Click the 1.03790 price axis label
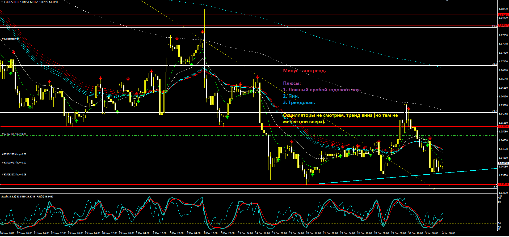The height and width of the screenshot is (237, 509). tap(504, 175)
